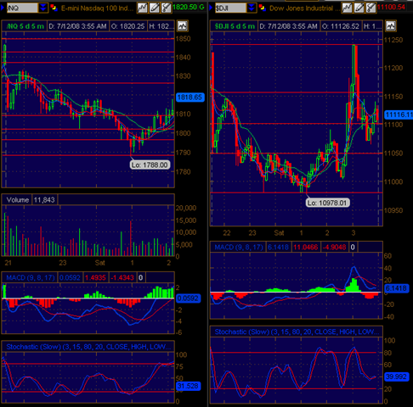
Task: Click the /NQ symbol input field
Action: [22, 8]
